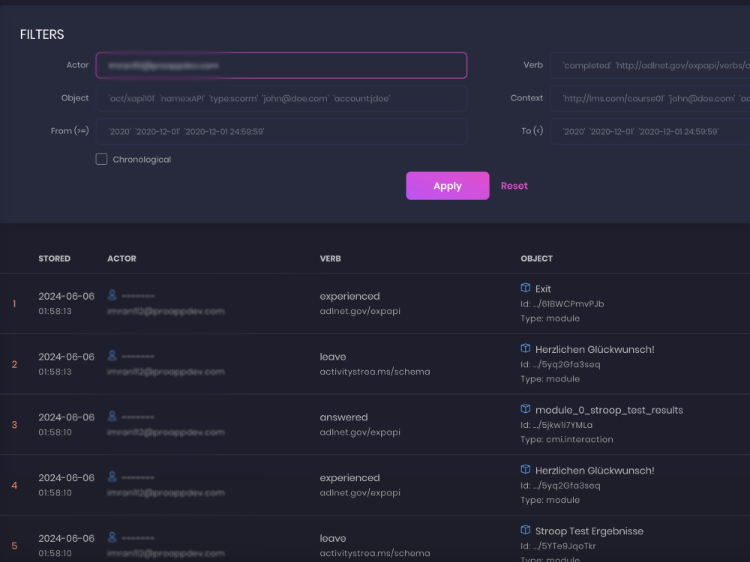Click the cube icon beside module_0_stroop_test_results
750x562 pixels.
click(526, 408)
